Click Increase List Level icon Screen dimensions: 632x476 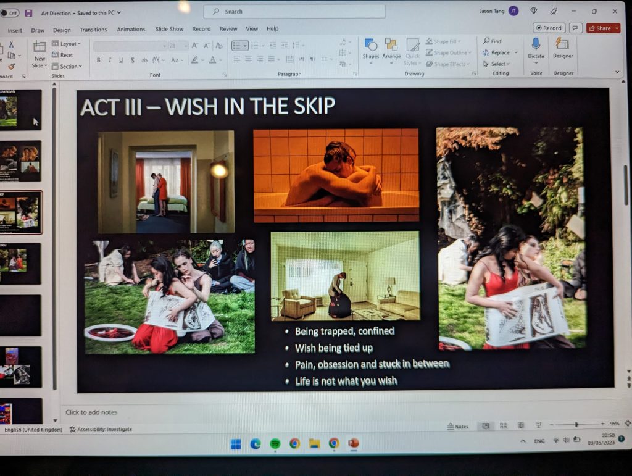(285, 45)
